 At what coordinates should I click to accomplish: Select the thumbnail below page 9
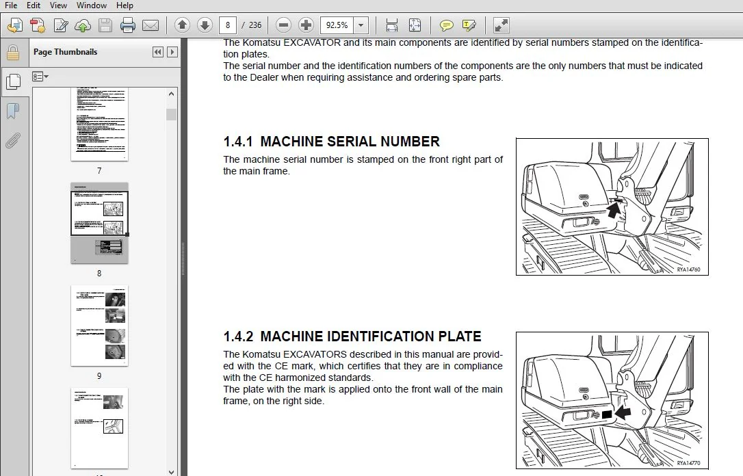pyautogui.click(x=99, y=428)
